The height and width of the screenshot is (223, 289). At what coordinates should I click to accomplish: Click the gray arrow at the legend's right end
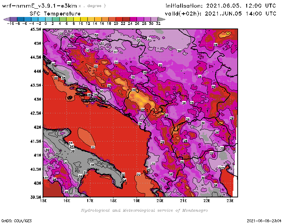(x=161, y=19)
